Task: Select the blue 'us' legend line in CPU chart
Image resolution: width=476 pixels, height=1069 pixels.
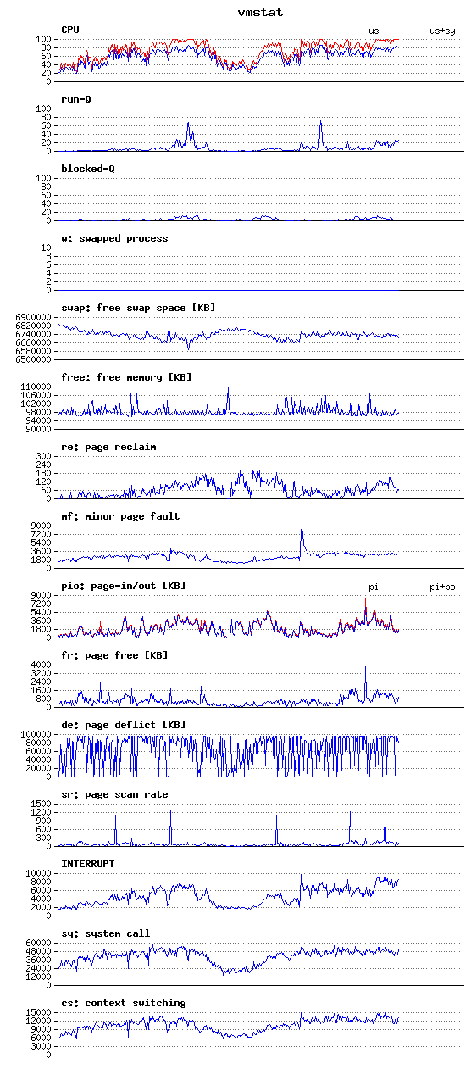Action: click(x=347, y=31)
